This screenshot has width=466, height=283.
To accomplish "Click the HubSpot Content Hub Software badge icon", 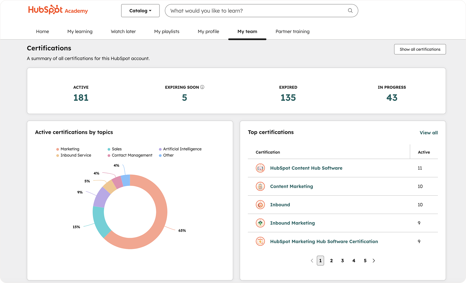I will click(x=260, y=168).
